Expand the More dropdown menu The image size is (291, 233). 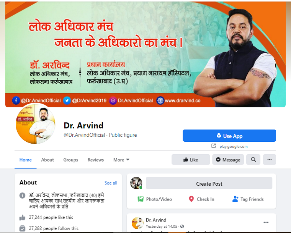(x=121, y=160)
